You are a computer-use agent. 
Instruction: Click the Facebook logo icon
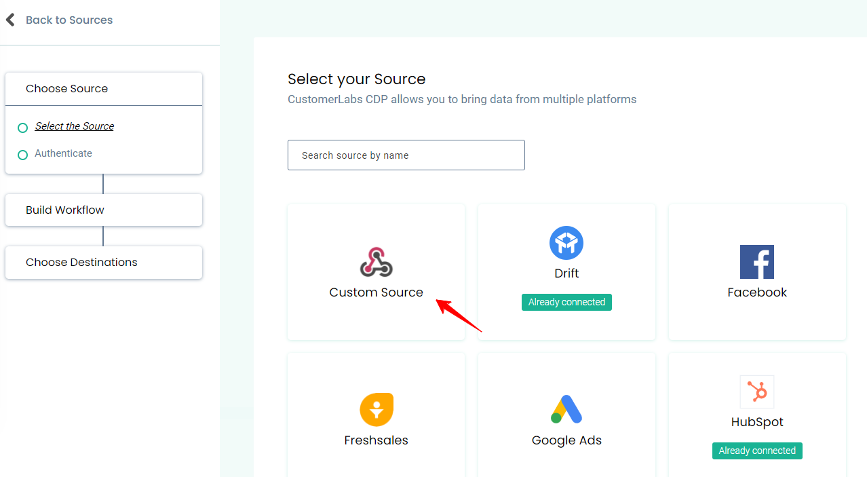pyautogui.click(x=756, y=261)
